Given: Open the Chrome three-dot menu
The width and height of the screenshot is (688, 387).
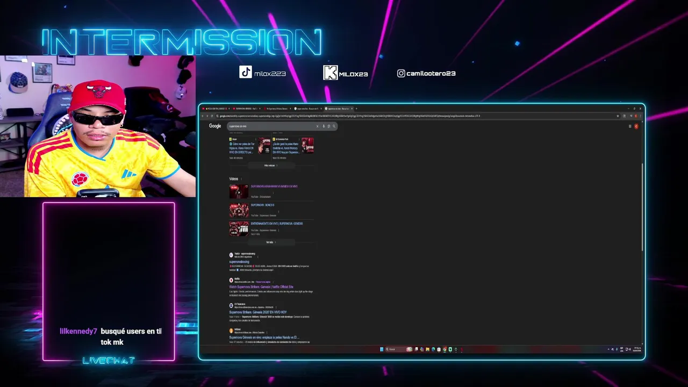Looking at the screenshot, I should pos(640,116).
